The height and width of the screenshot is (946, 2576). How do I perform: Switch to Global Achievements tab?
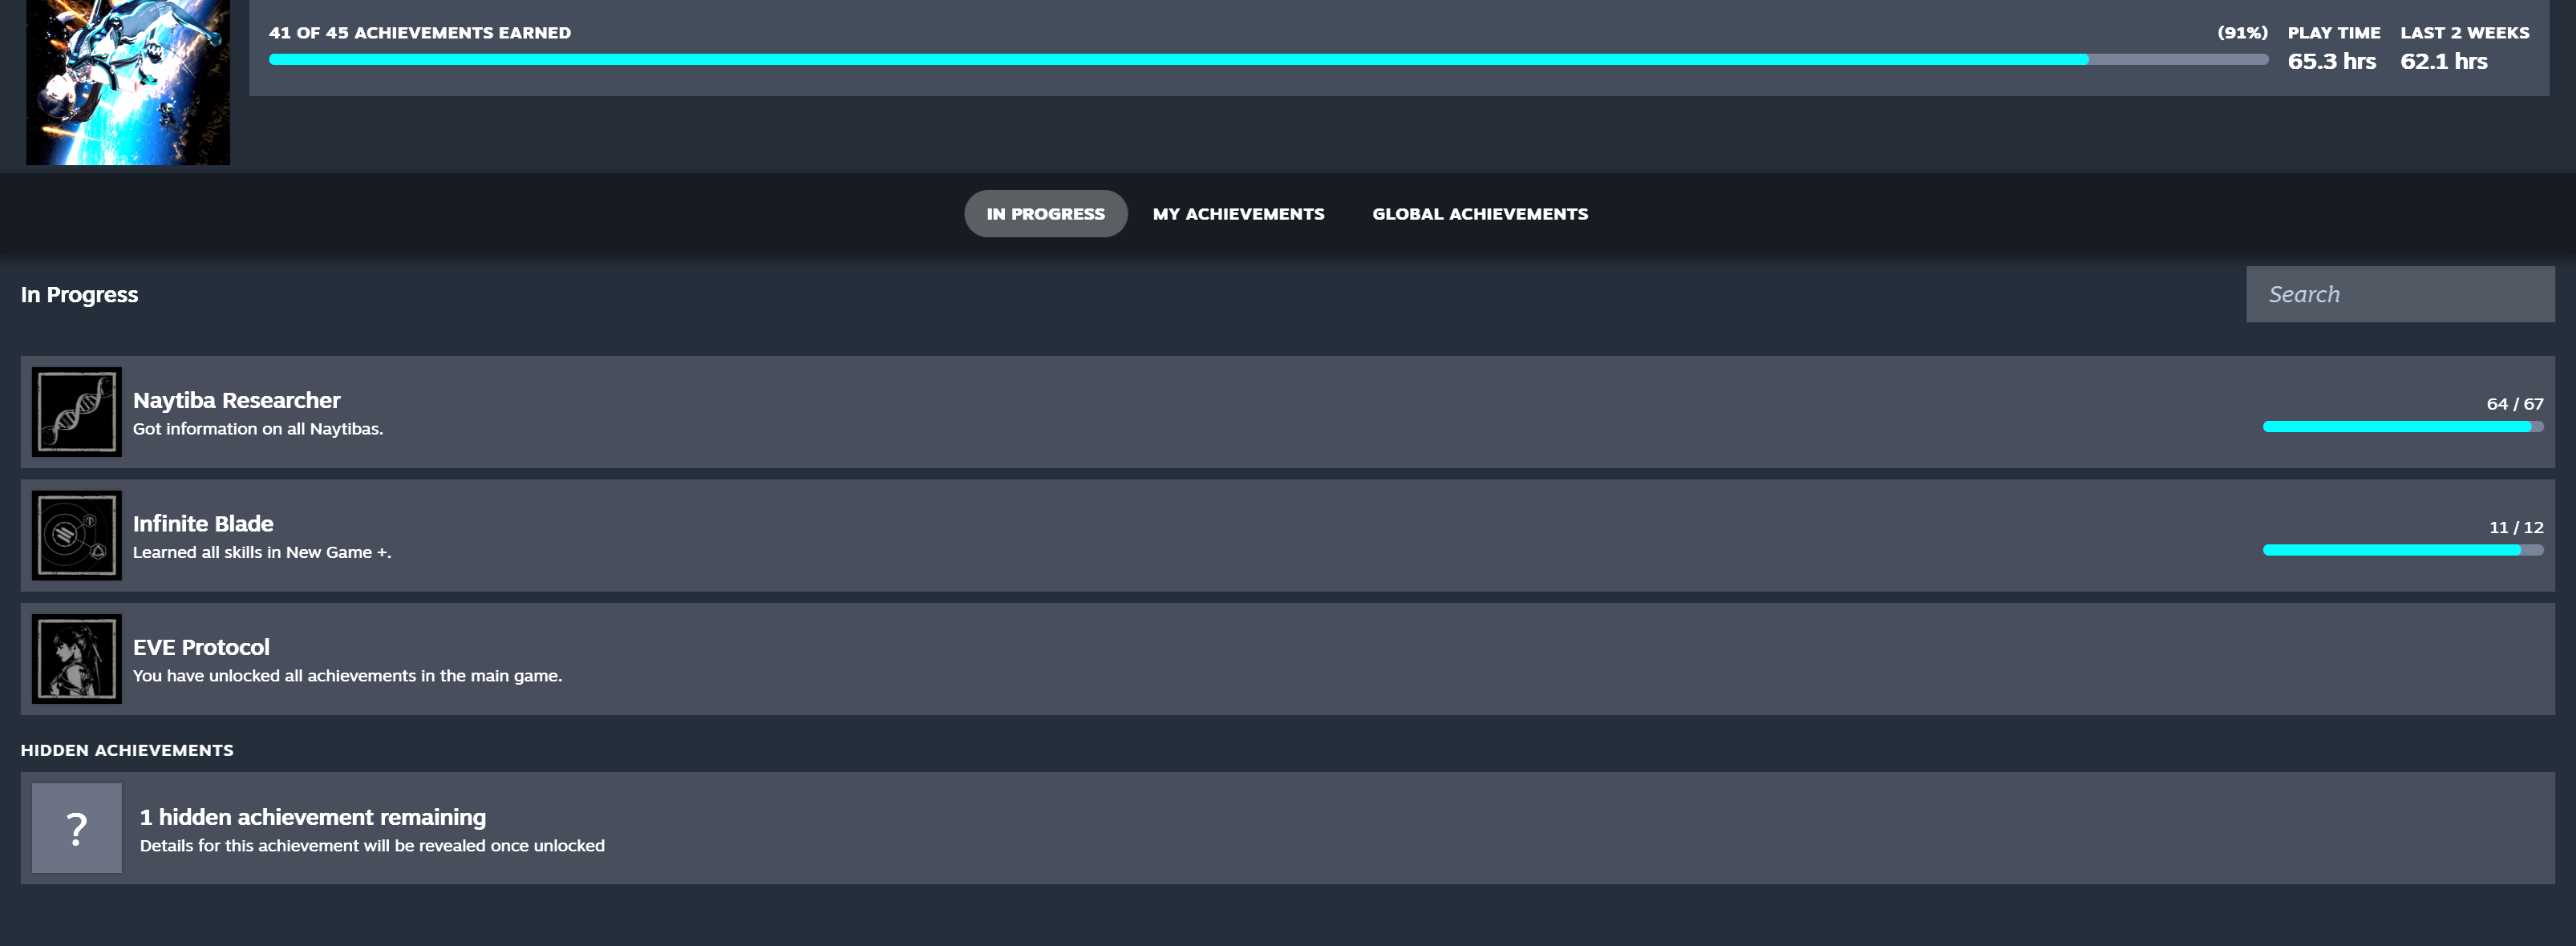[x=1480, y=214]
